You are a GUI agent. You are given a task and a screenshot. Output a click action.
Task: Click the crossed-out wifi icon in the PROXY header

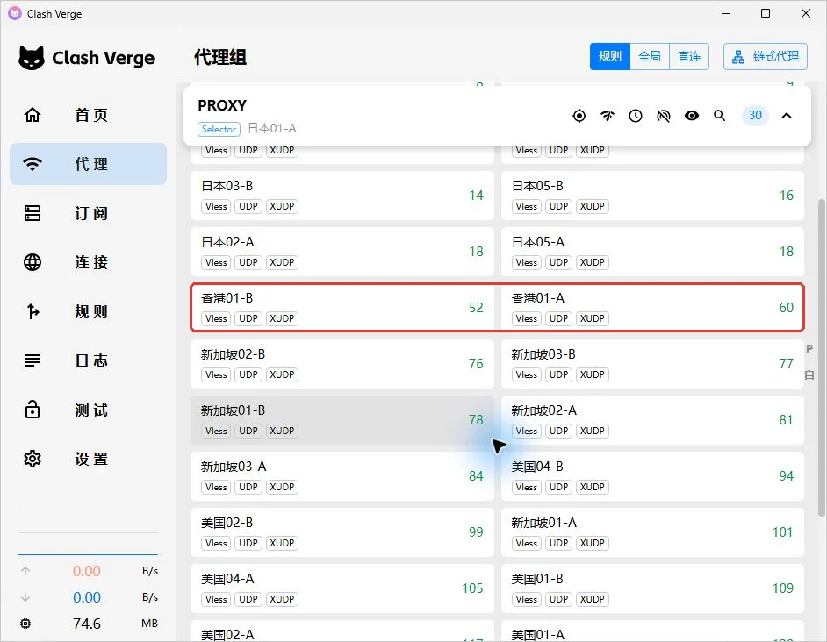664,116
